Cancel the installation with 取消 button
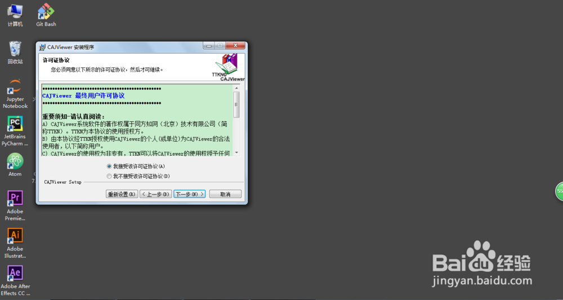Image resolution: width=563 pixels, height=300 pixels. [x=226, y=194]
